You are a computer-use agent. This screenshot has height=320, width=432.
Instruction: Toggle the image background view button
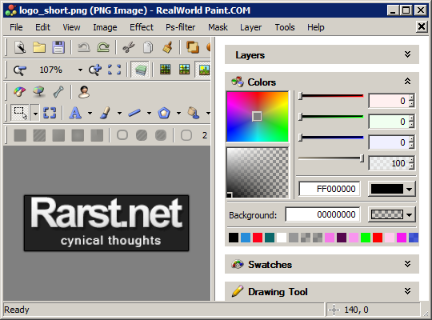[204, 70]
